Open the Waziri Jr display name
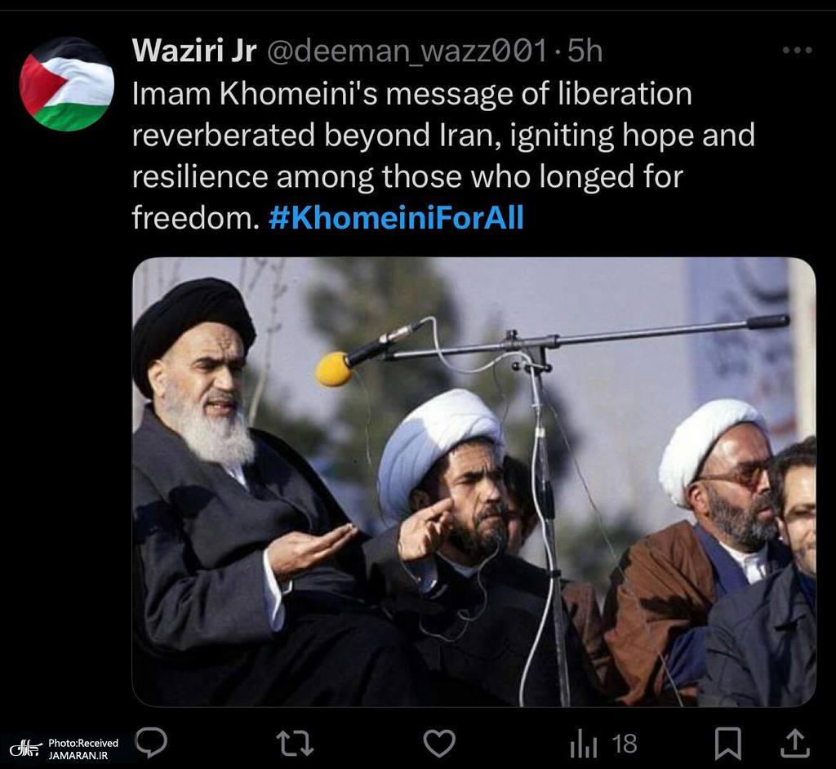 (194, 51)
